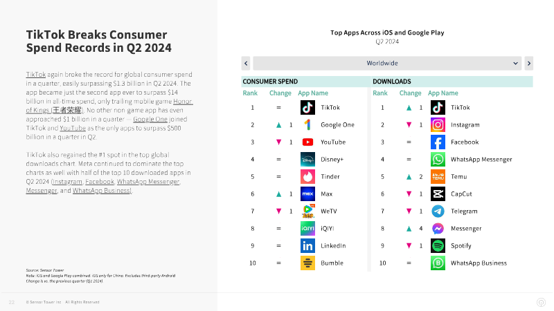
Task: Click the Temu app icon
Action: pos(438,177)
